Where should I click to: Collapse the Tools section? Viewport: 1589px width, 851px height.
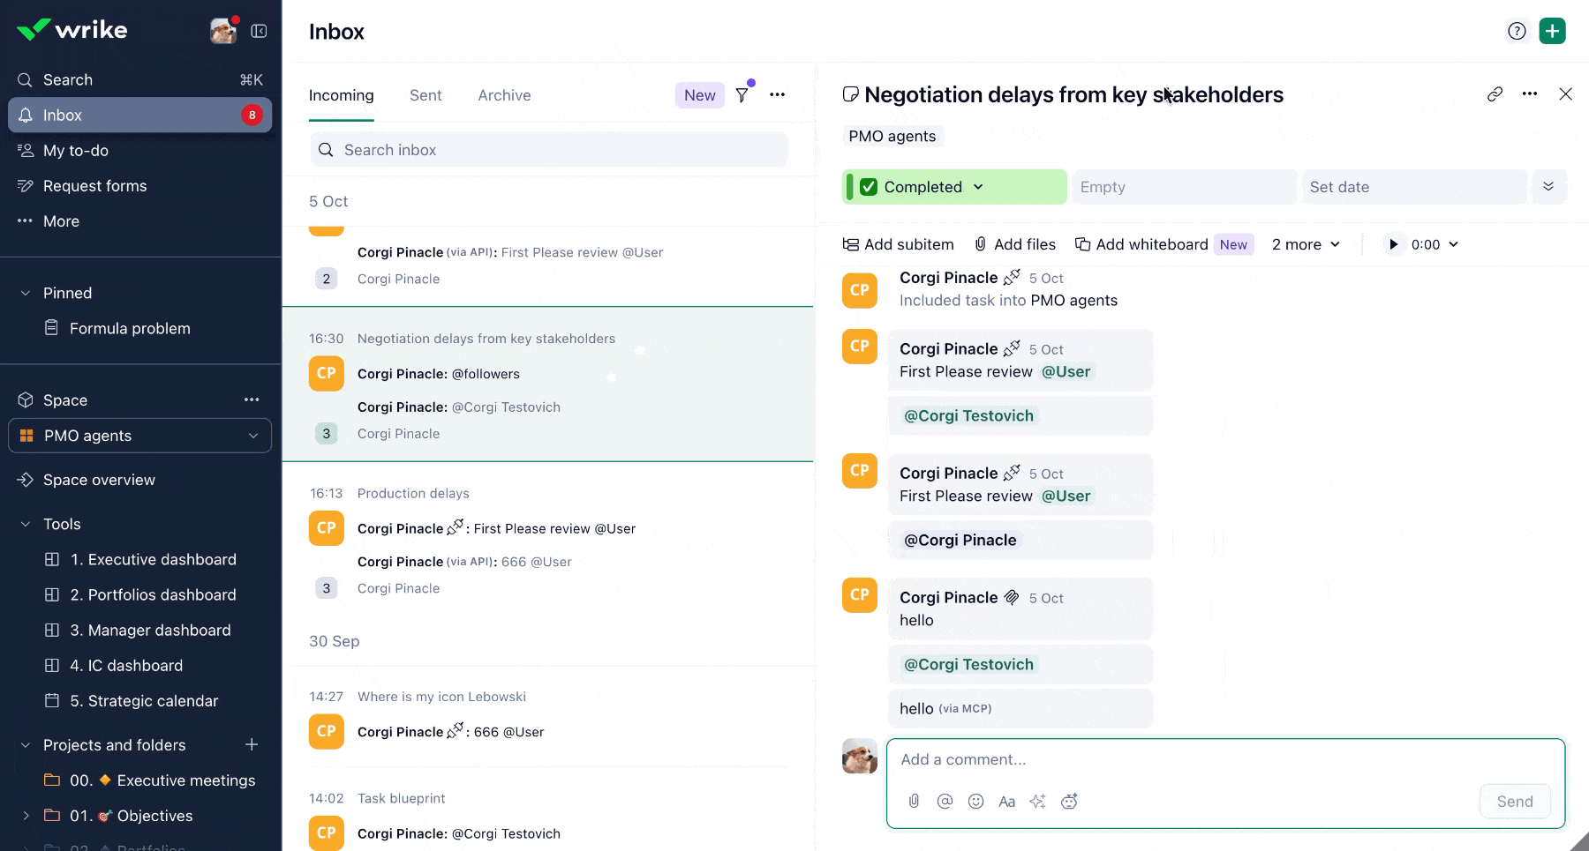(26, 524)
